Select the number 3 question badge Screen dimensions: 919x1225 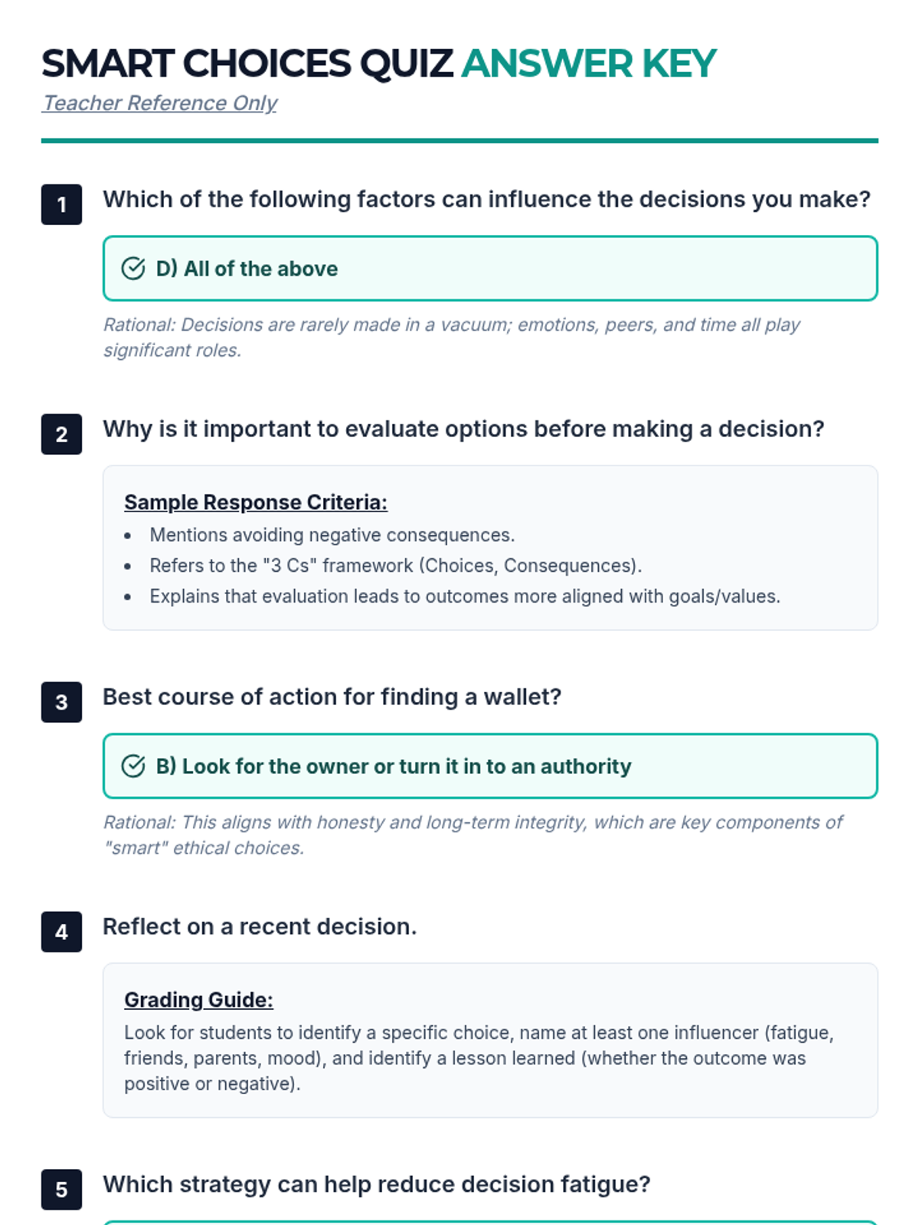pos(61,702)
